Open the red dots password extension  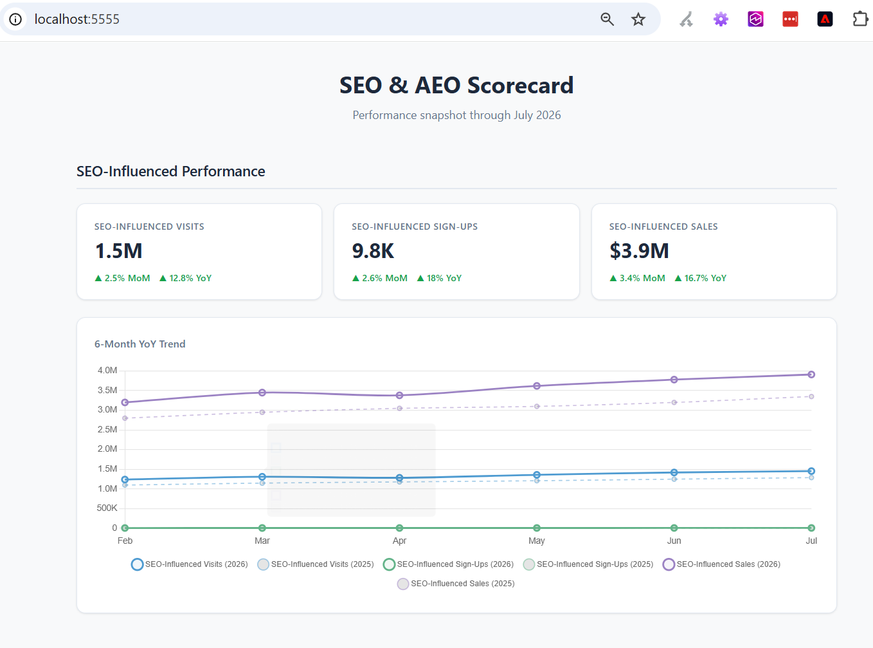(790, 19)
